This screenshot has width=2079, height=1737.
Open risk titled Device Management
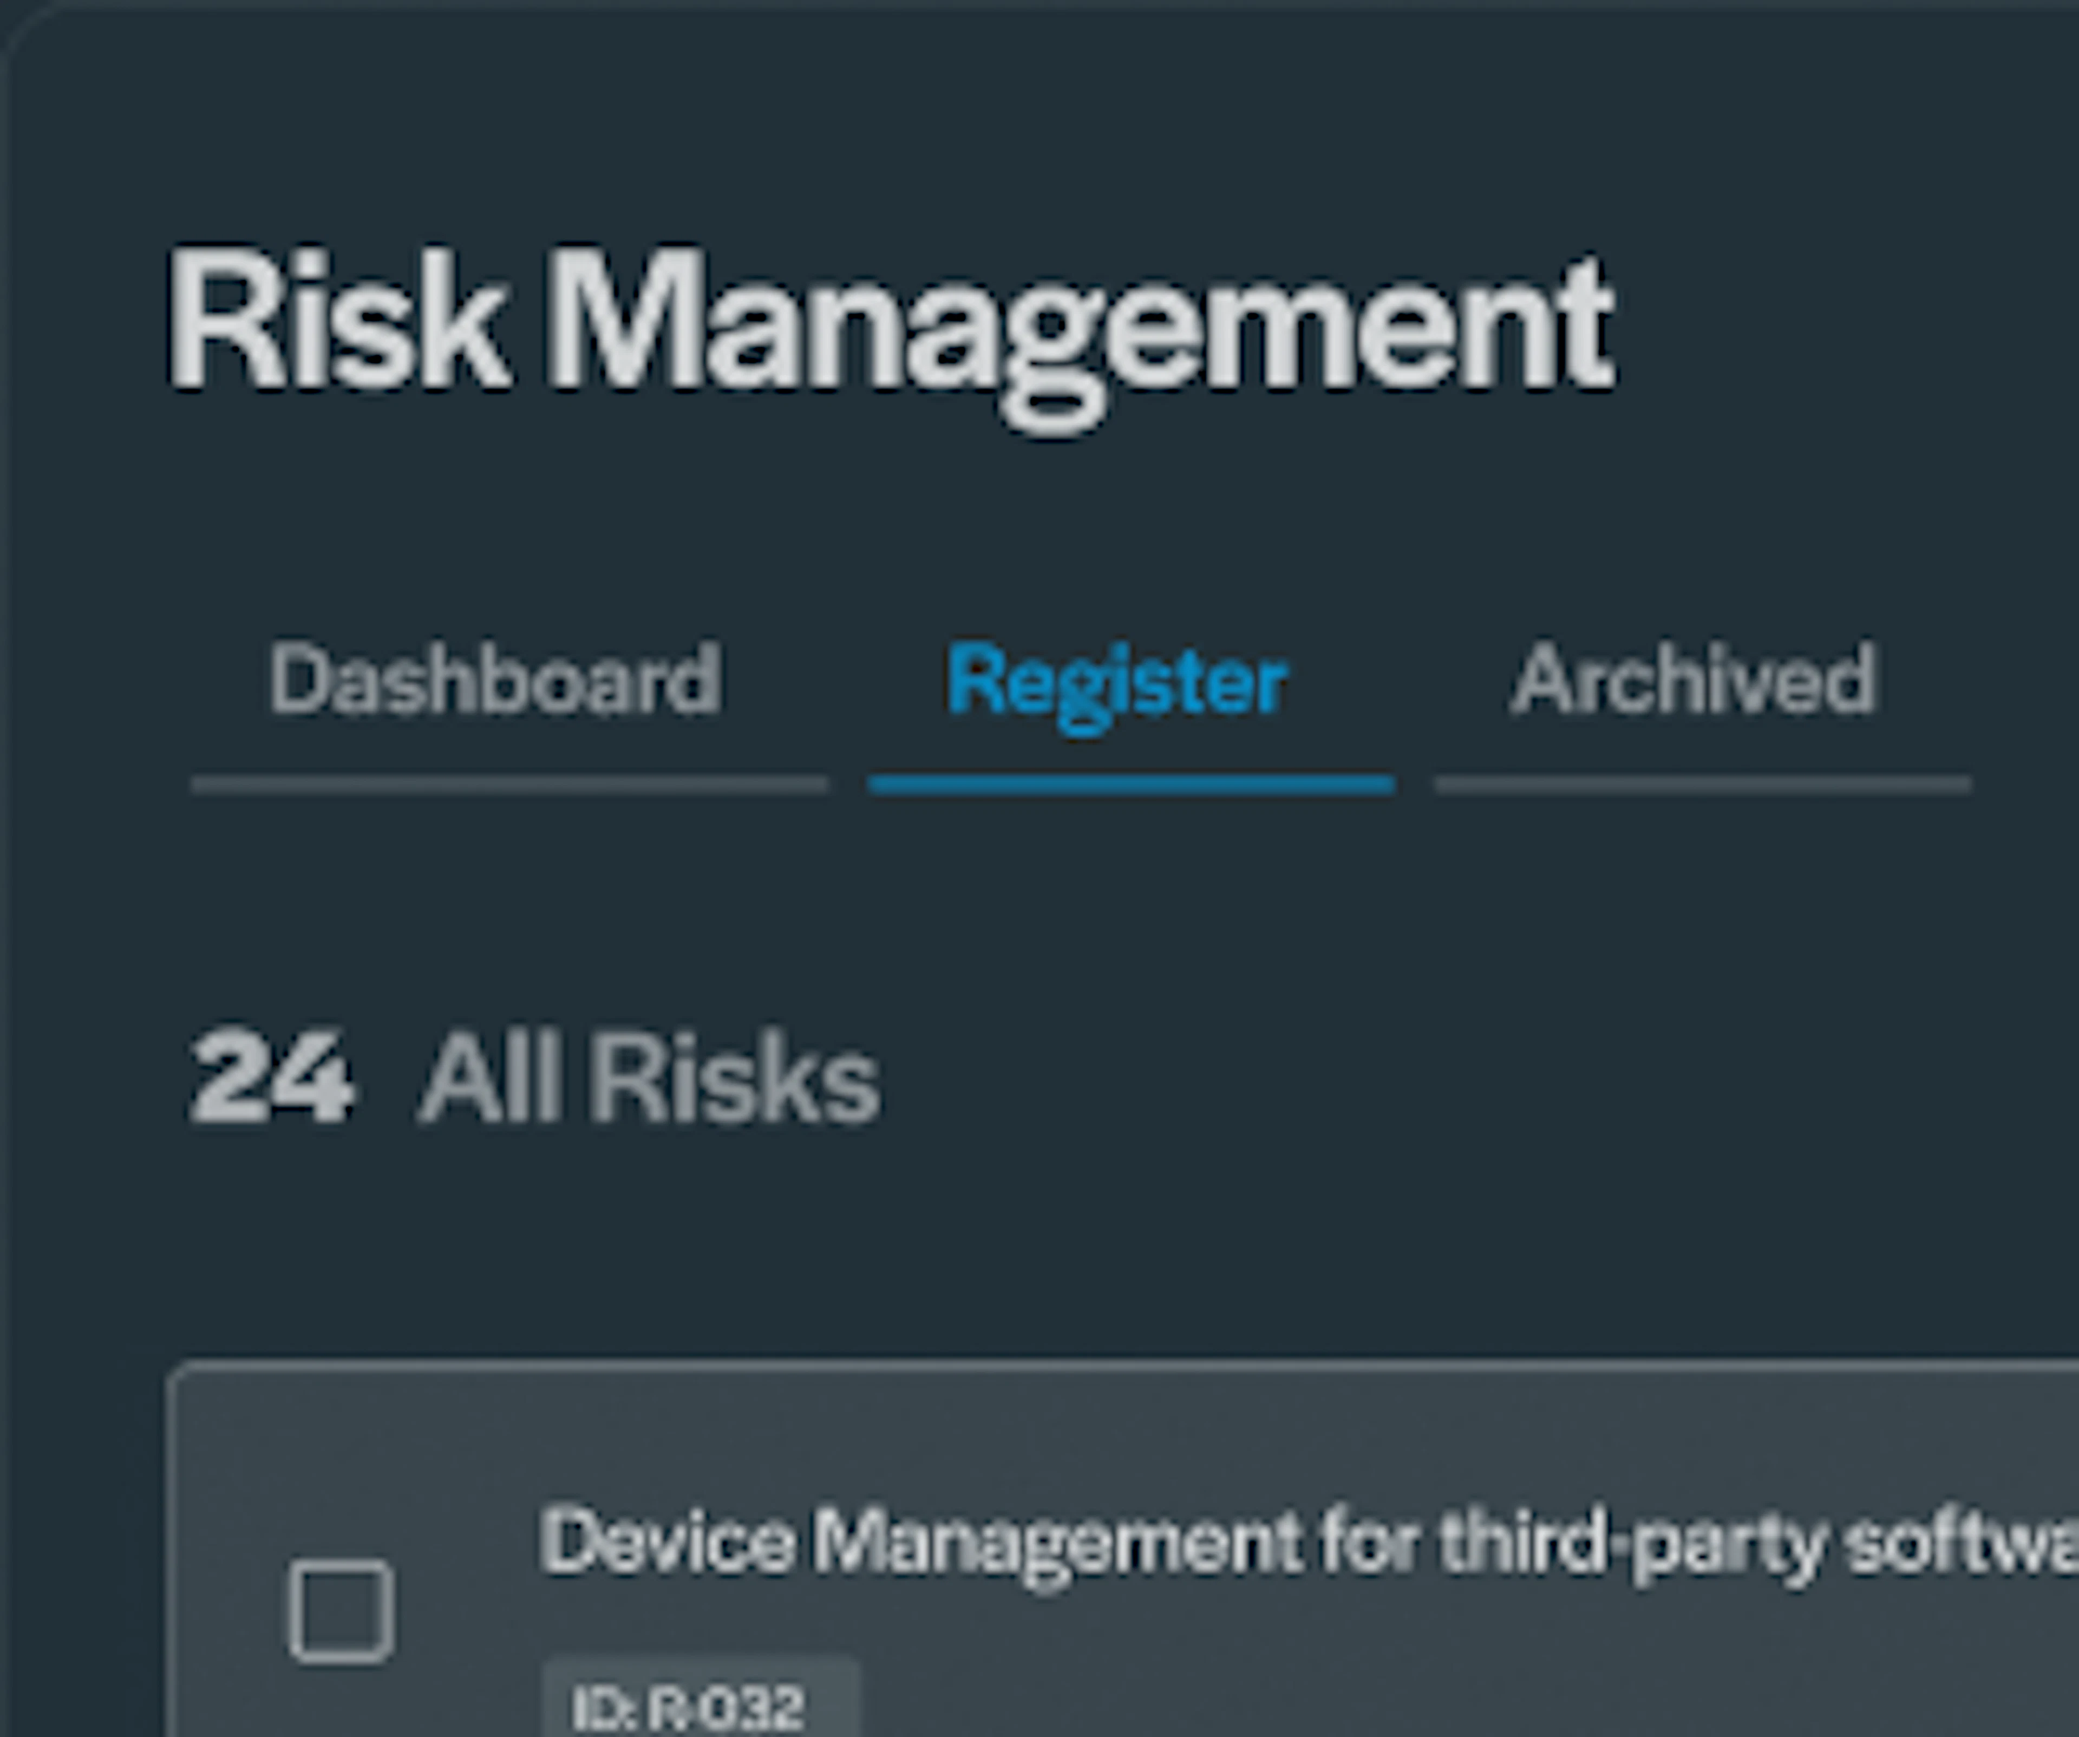(x=1307, y=1545)
